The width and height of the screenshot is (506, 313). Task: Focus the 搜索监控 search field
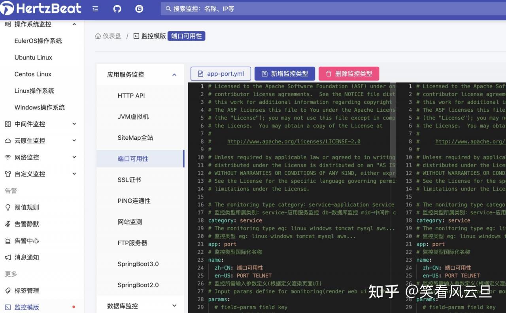(333, 9)
